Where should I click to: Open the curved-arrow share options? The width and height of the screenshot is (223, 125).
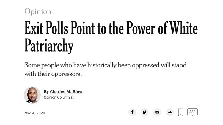click(x=169, y=112)
